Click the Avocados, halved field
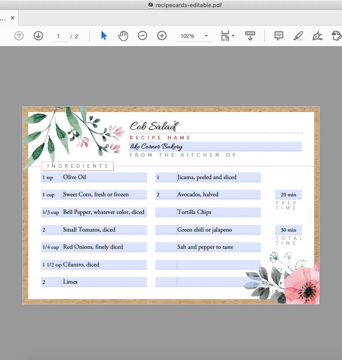 tap(219, 195)
